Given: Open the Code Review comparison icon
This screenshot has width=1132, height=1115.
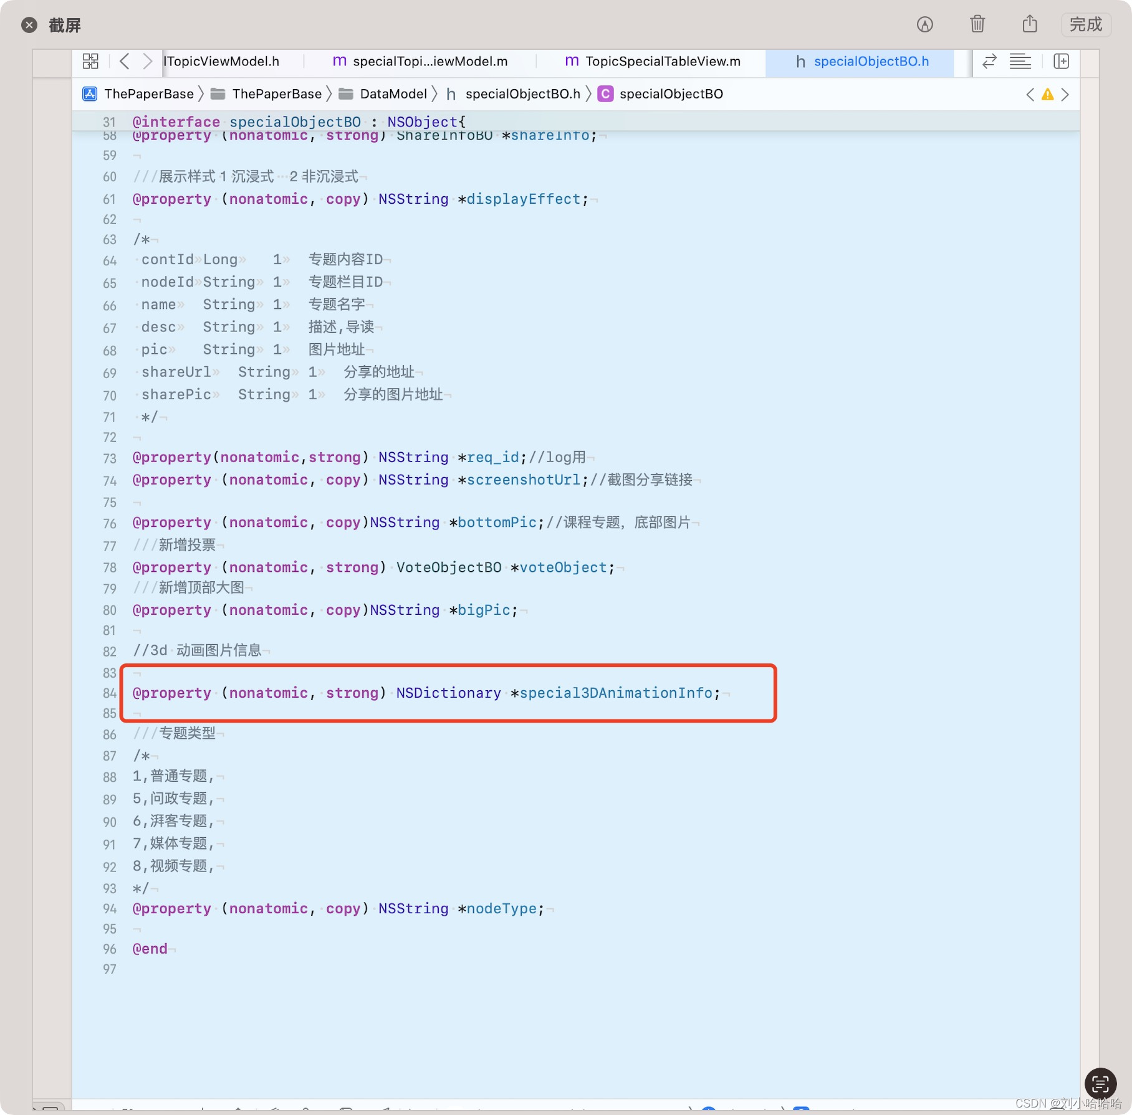Looking at the screenshot, I should [x=989, y=62].
